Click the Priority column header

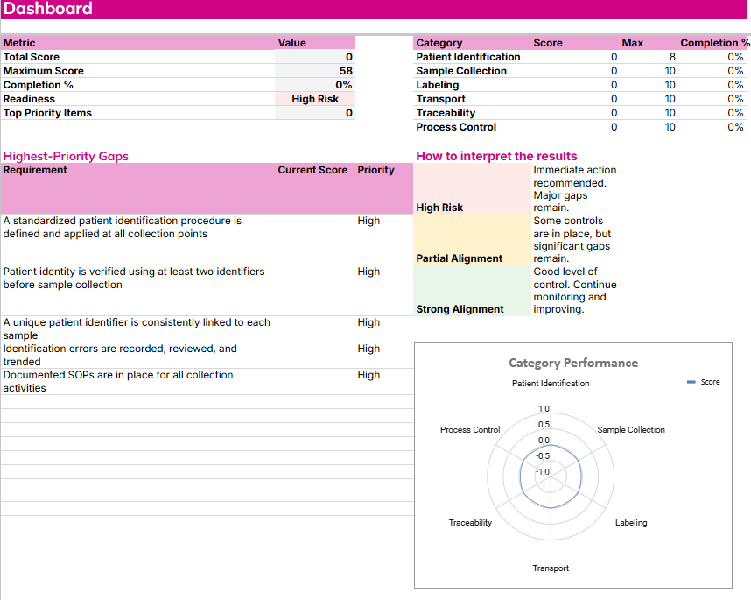[x=375, y=170]
